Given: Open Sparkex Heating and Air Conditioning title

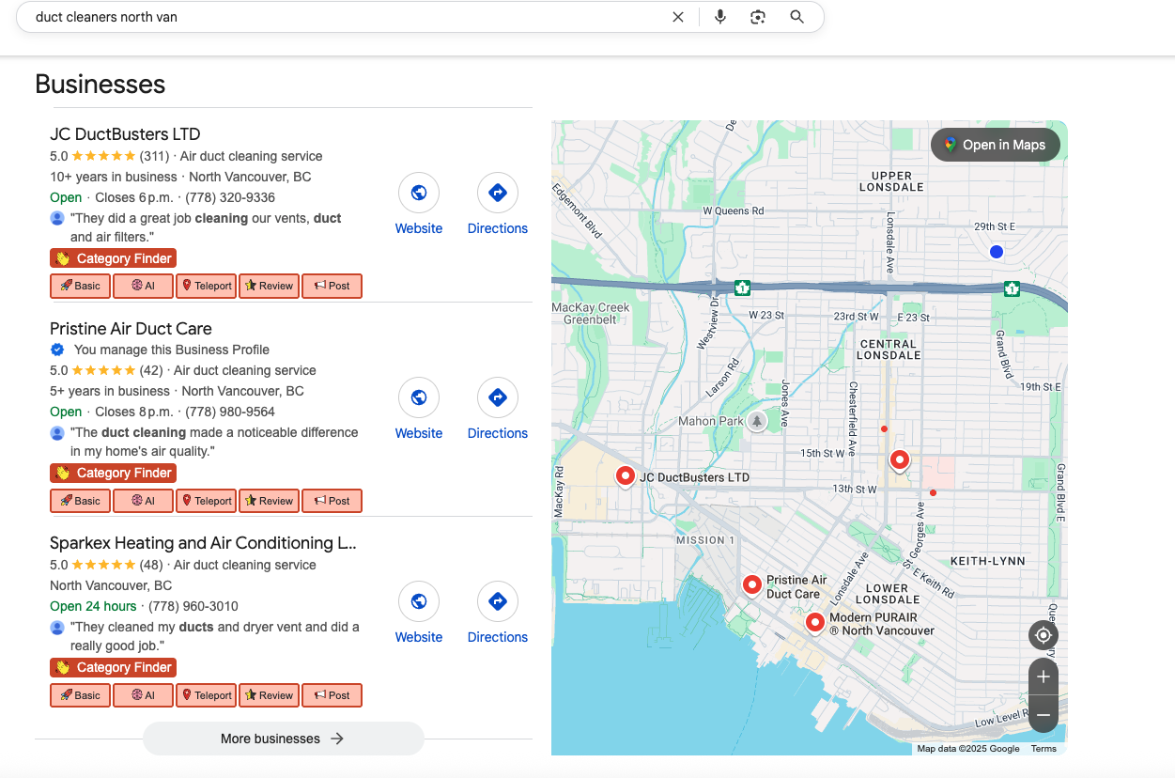Looking at the screenshot, I should 203,543.
